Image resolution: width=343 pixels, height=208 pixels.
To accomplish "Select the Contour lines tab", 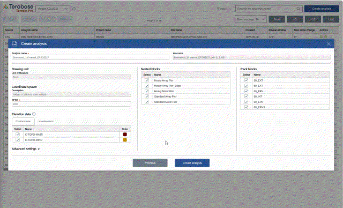I will (23, 121).
